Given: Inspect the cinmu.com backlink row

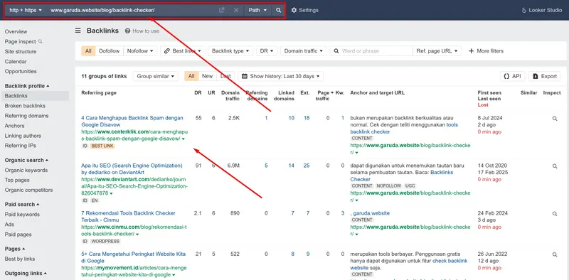Looking at the screenshot, I should (555, 214).
